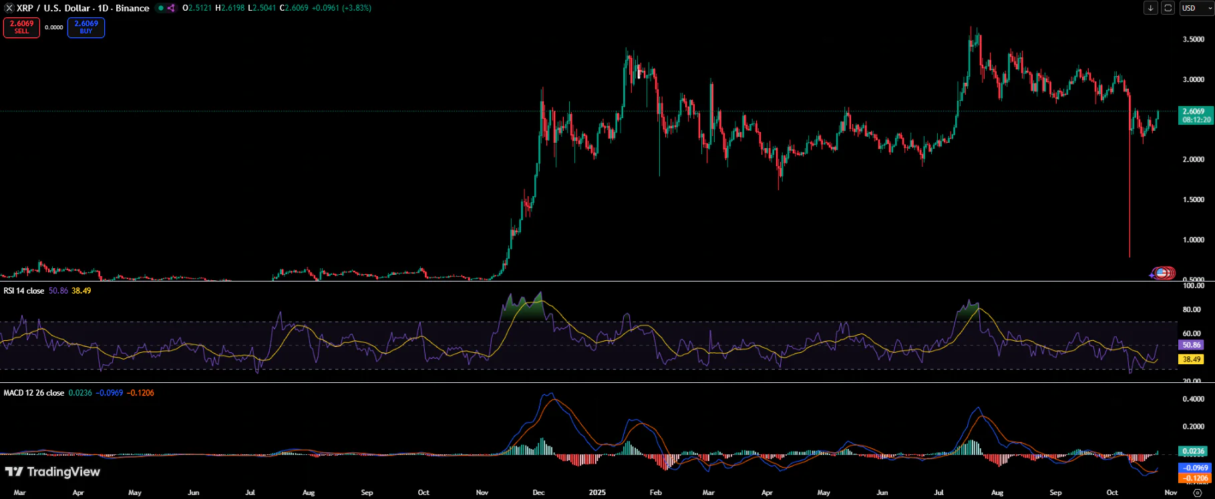The height and width of the screenshot is (499, 1215).
Task: Click the high price value 2.6198
Action: click(x=233, y=8)
